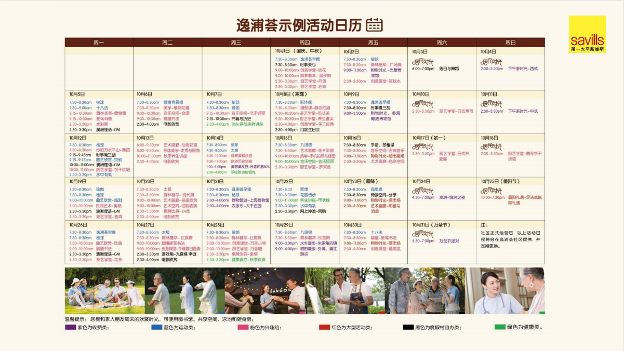Open the picnic-on-grass photo
Viewport: 624px width, 351px height.
104,291
